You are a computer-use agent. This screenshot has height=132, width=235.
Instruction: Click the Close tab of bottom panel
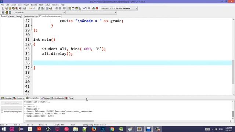coord(69,98)
